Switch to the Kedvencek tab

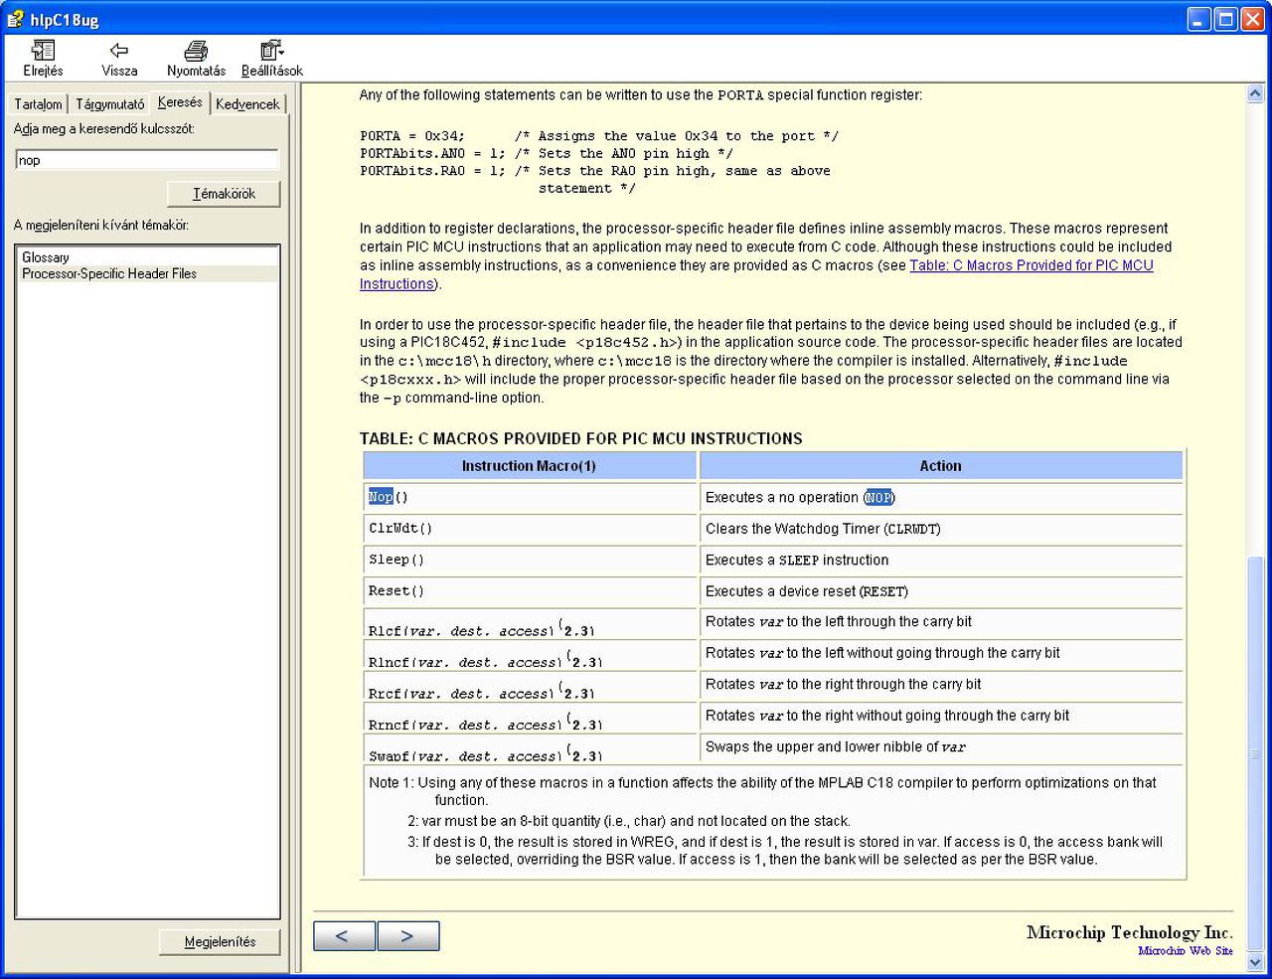point(247,104)
